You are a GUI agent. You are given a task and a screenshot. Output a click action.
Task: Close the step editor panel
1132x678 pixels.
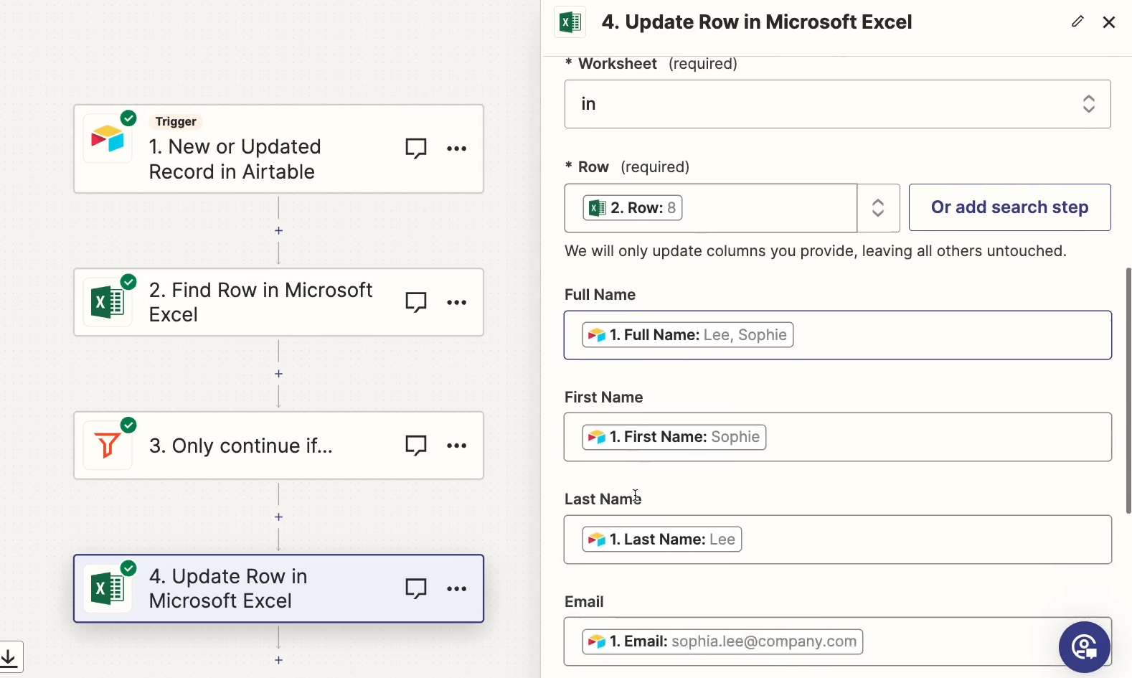pos(1109,22)
